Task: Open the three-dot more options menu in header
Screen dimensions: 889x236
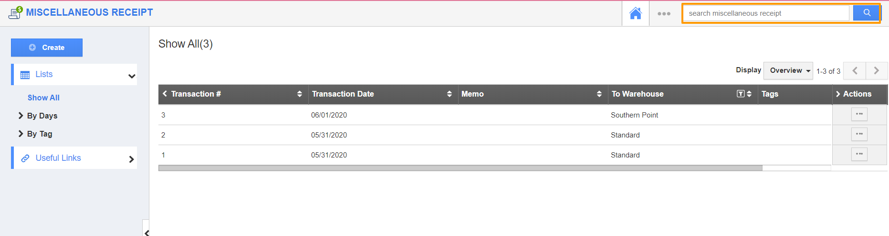Action: [664, 14]
